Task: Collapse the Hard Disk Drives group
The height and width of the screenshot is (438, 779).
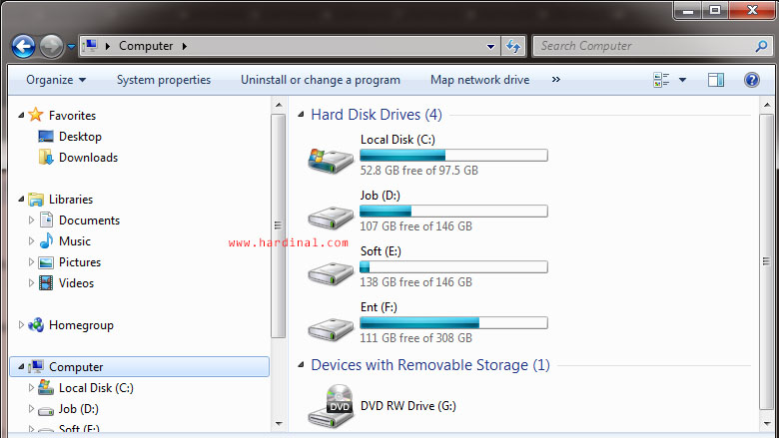Action: click(301, 115)
